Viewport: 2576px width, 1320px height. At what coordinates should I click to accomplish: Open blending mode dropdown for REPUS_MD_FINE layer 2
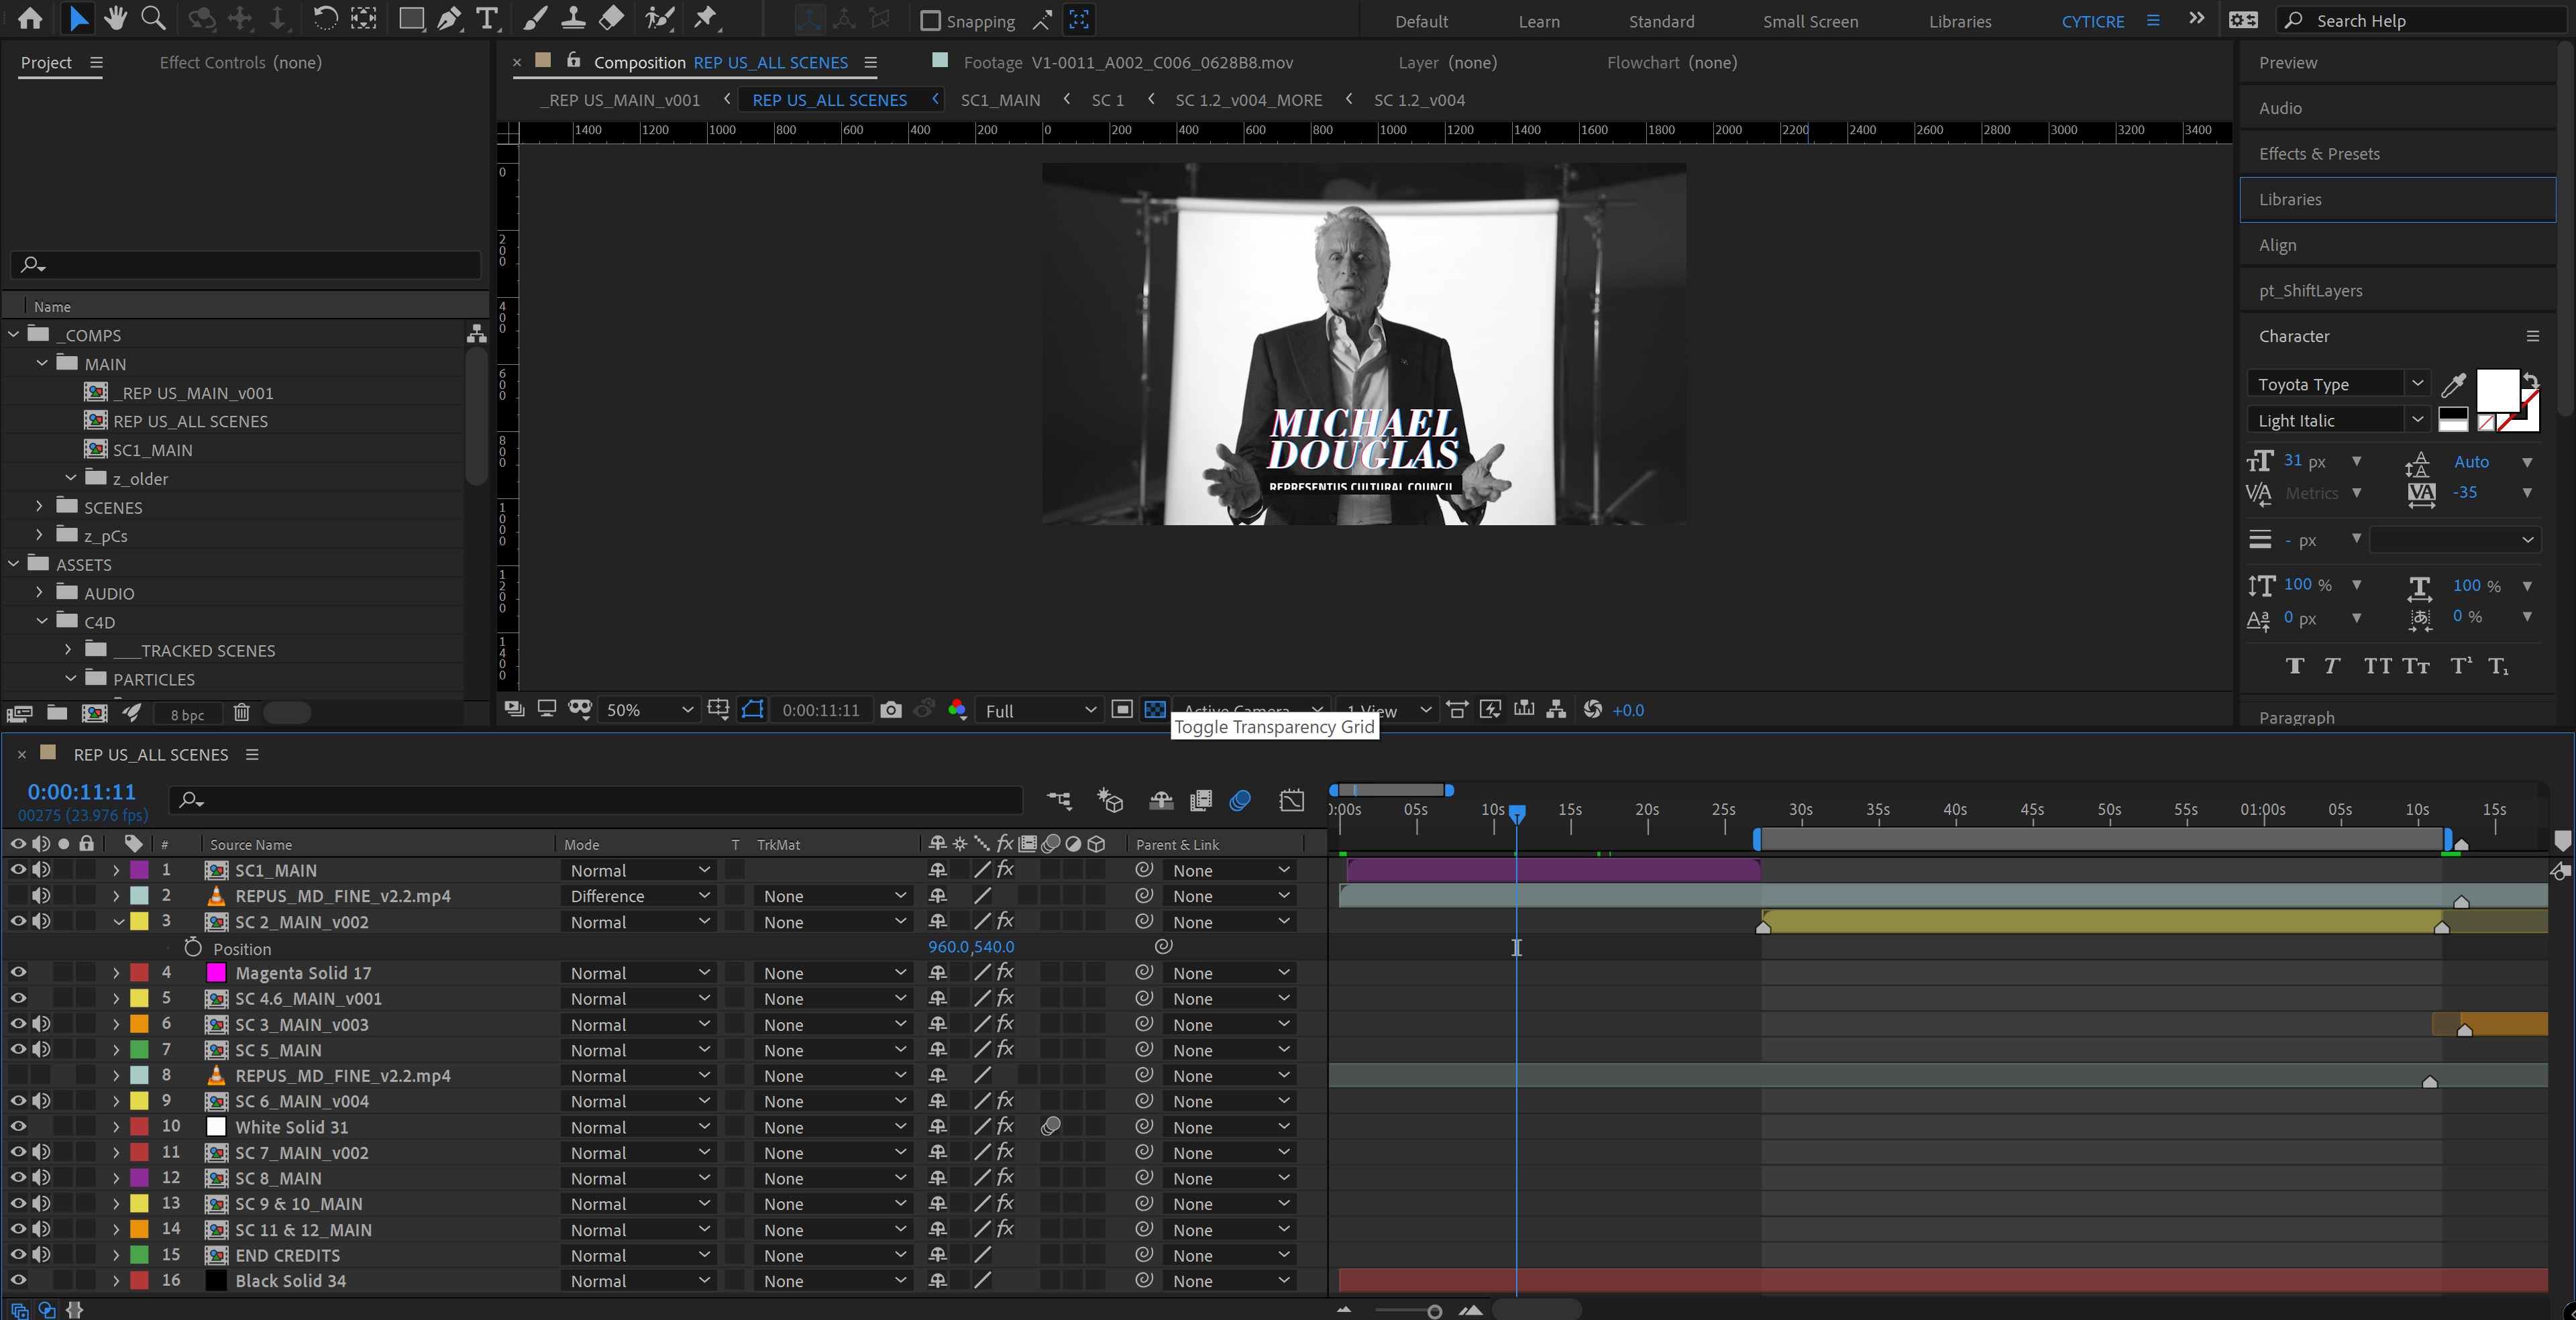(638, 896)
